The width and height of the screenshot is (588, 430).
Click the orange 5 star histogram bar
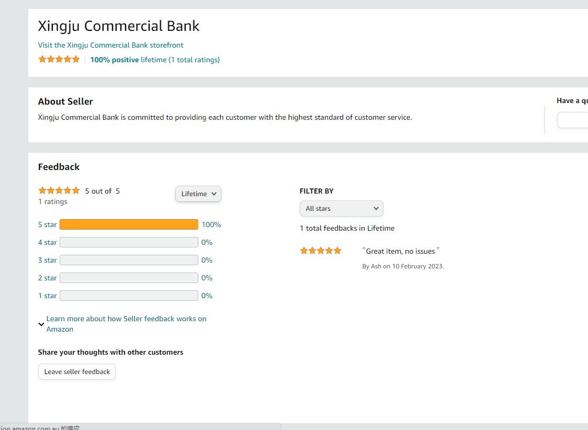(129, 224)
